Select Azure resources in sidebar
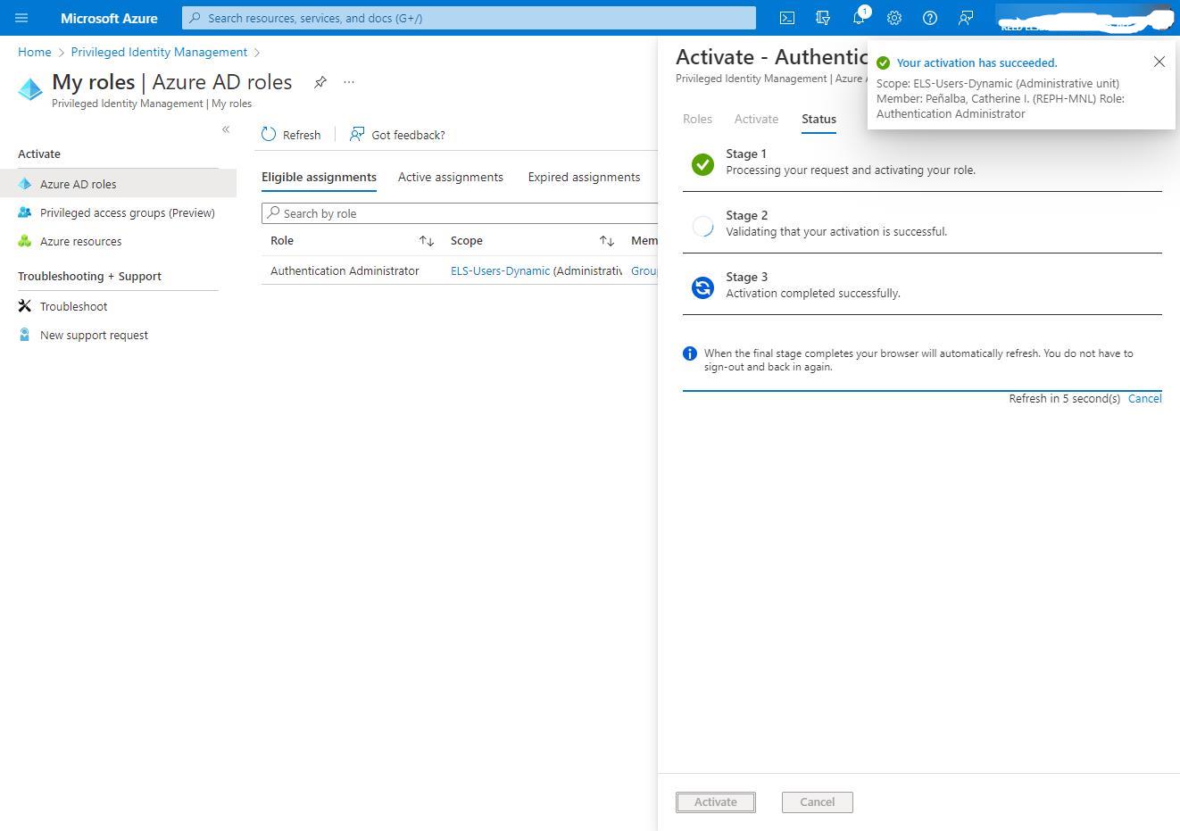This screenshot has width=1180, height=831. [118, 241]
